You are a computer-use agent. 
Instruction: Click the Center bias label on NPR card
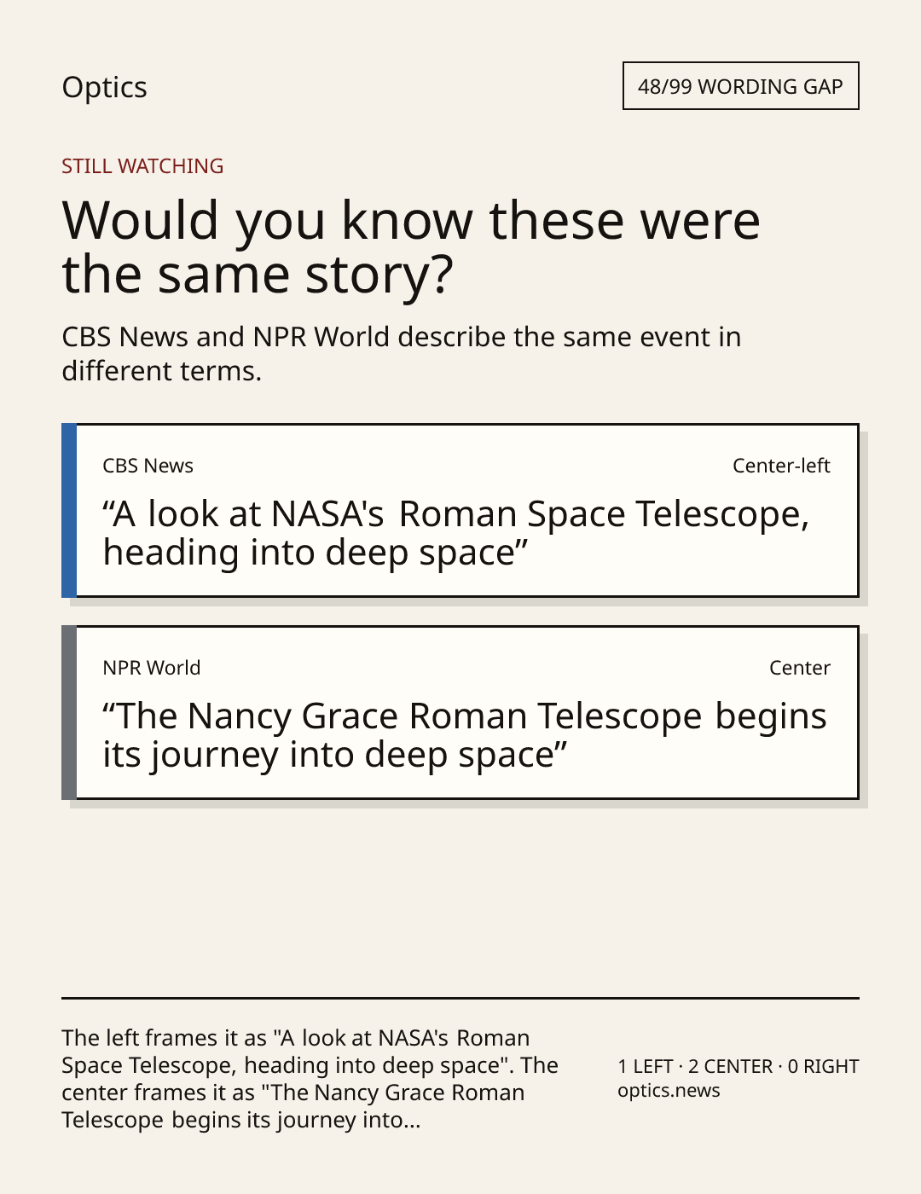799,668
